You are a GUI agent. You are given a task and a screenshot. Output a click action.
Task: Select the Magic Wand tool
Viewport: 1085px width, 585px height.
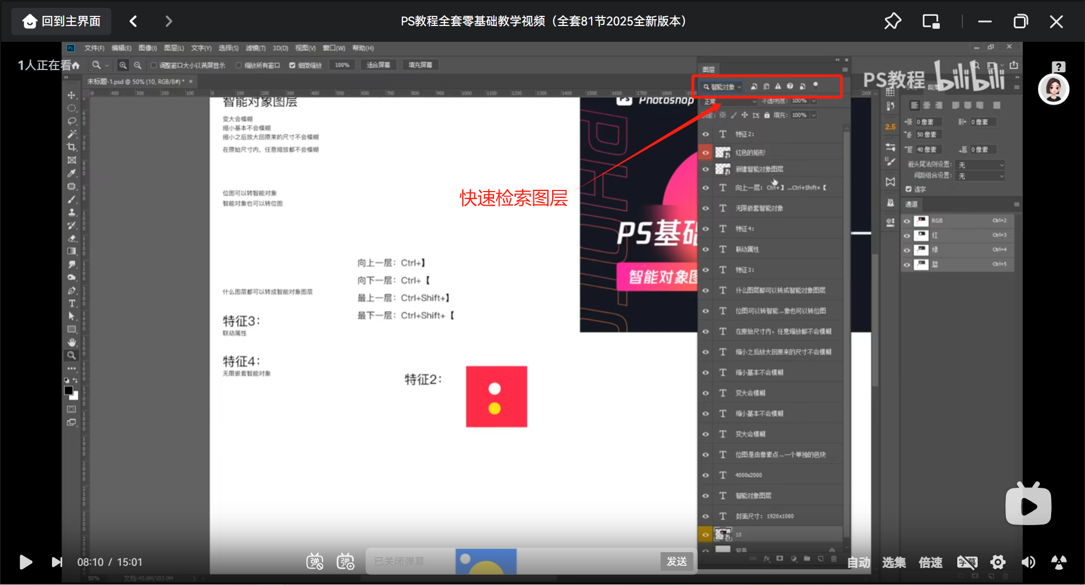click(x=72, y=134)
